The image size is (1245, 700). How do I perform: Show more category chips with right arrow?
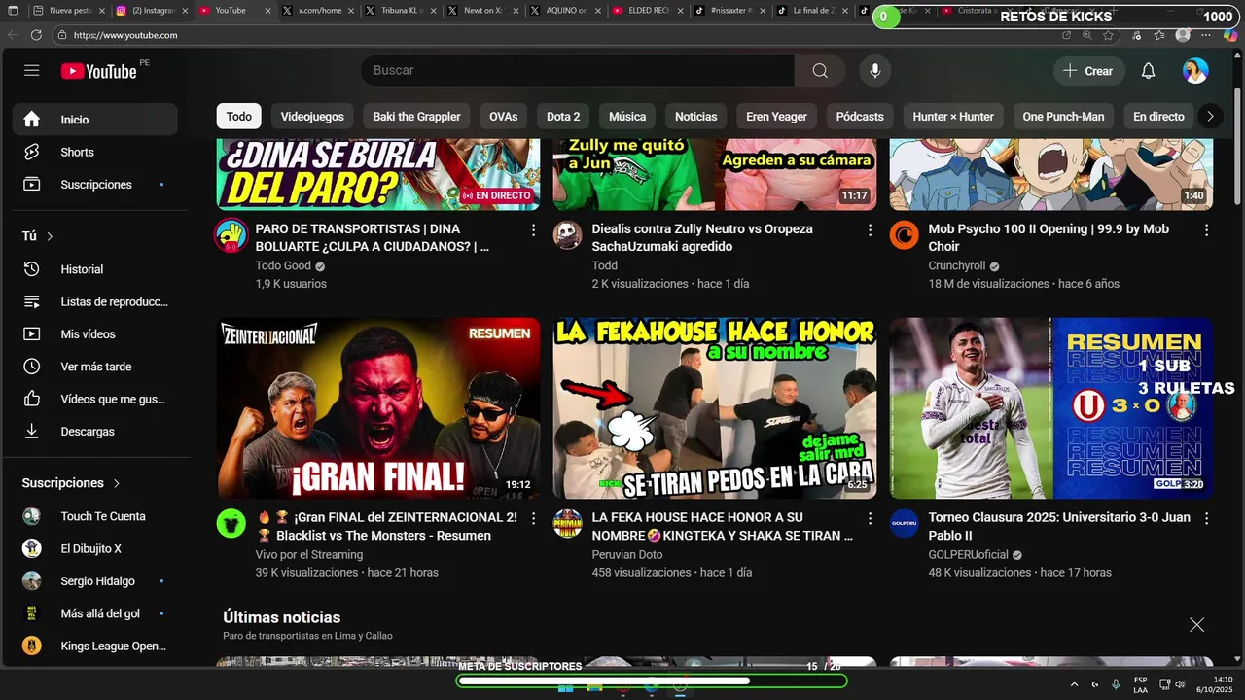click(x=1210, y=117)
